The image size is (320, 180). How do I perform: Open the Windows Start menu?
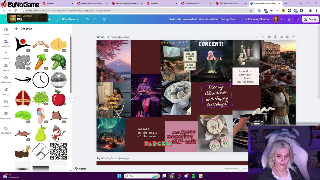click(x=119, y=176)
